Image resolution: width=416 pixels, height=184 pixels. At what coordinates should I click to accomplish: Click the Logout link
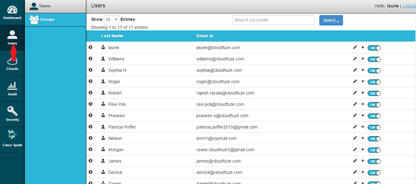409,6
